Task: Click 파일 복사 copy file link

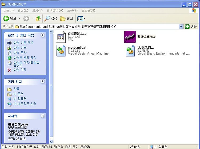Action: [x=20, y=52]
